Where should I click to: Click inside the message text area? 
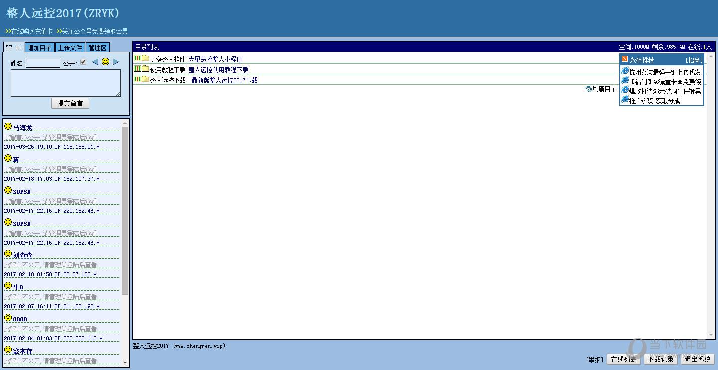[x=66, y=83]
